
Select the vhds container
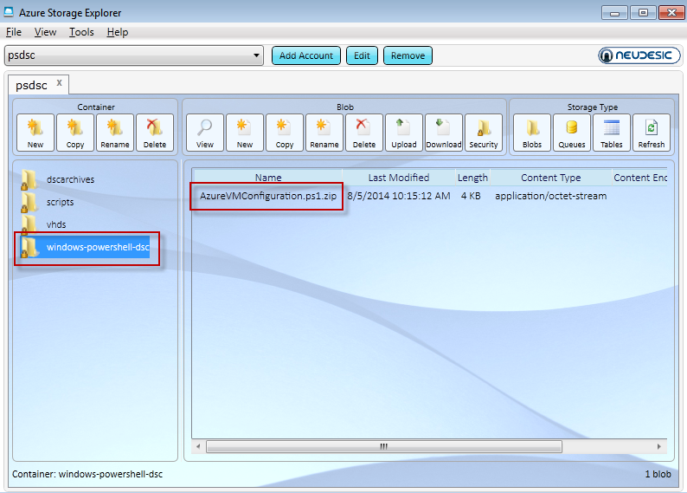(x=56, y=224)
